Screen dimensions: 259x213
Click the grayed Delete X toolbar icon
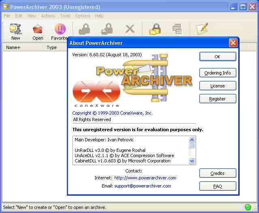click(x=130, y=29)
